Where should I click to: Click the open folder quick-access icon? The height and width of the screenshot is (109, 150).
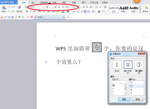(2, 17)
